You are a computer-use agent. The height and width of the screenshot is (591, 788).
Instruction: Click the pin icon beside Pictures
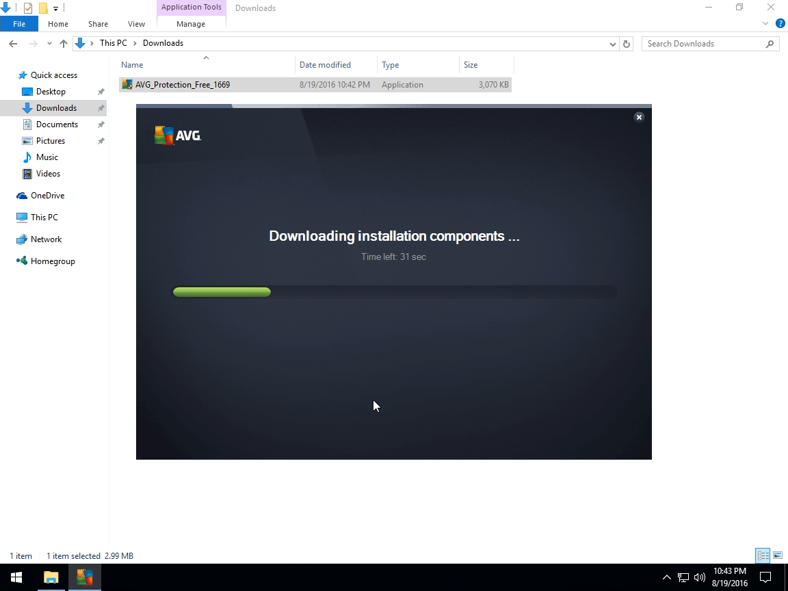pos(101,141)
